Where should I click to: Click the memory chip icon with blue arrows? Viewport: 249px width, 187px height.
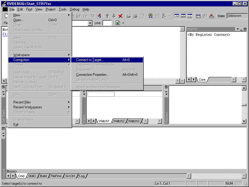[198, 16]
